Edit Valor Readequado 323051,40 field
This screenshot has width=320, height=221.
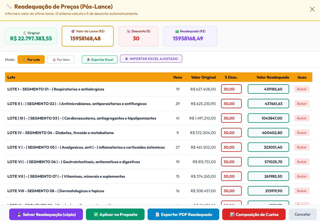[x=268, y=147]
